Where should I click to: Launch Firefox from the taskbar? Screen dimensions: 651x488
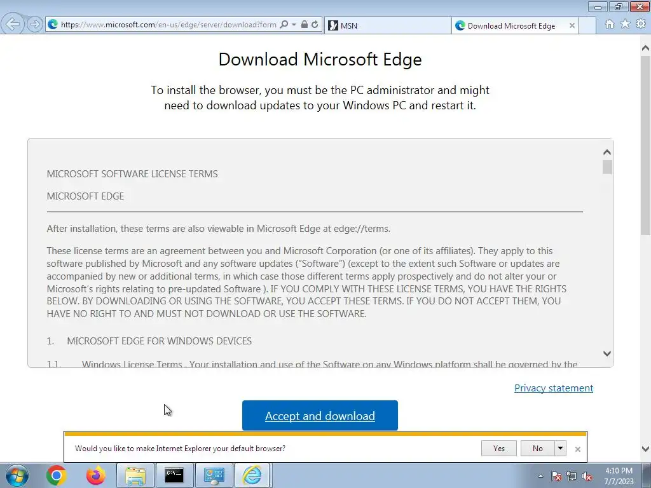(96, 475)
